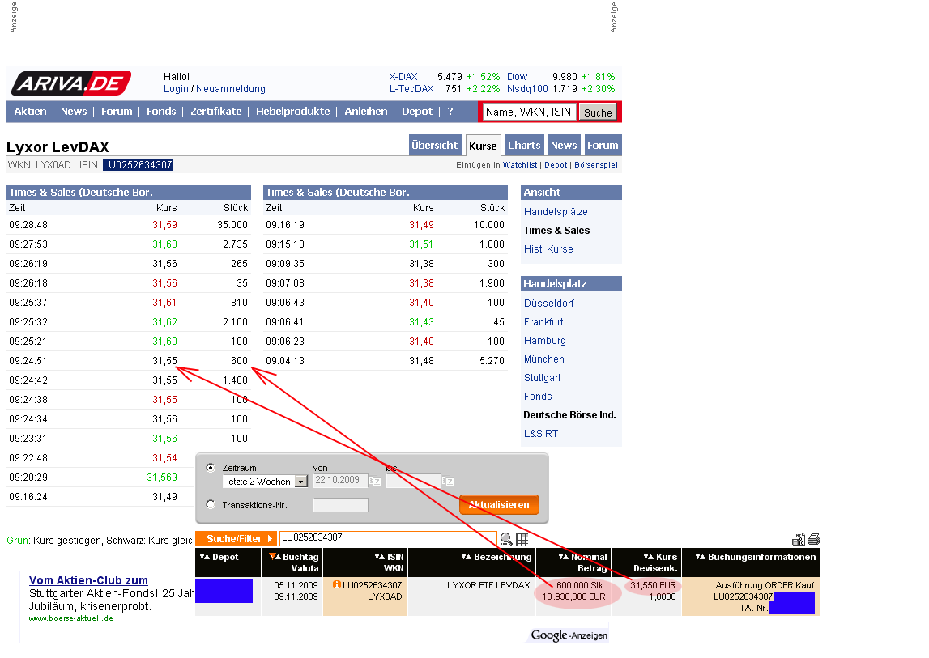
Task: Click the ARIVA.DE logo
Action: [x=71, y=83]
